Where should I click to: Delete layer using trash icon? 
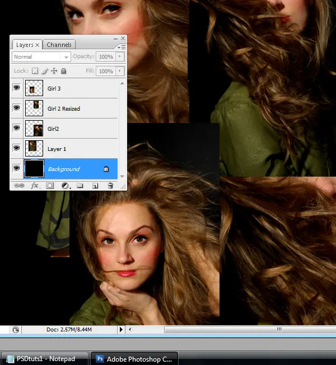[110, 186]
